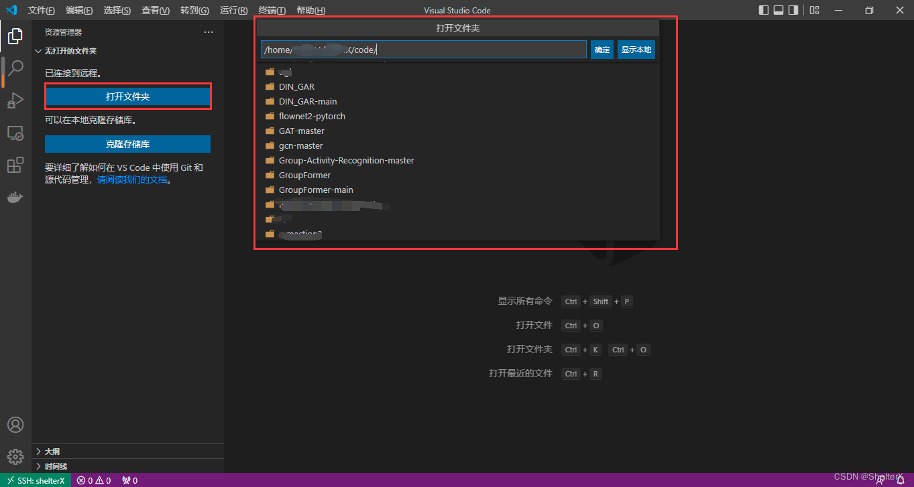Confirm folder path with 确定 button
Screen dimensions: 914x487
pyautogui.click(x=602, y=50)
